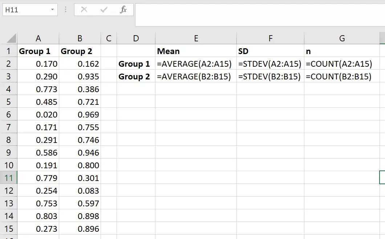
Task: Select cell with =AVERAGE(A2:A15) formula
Action: pos(196,64)
